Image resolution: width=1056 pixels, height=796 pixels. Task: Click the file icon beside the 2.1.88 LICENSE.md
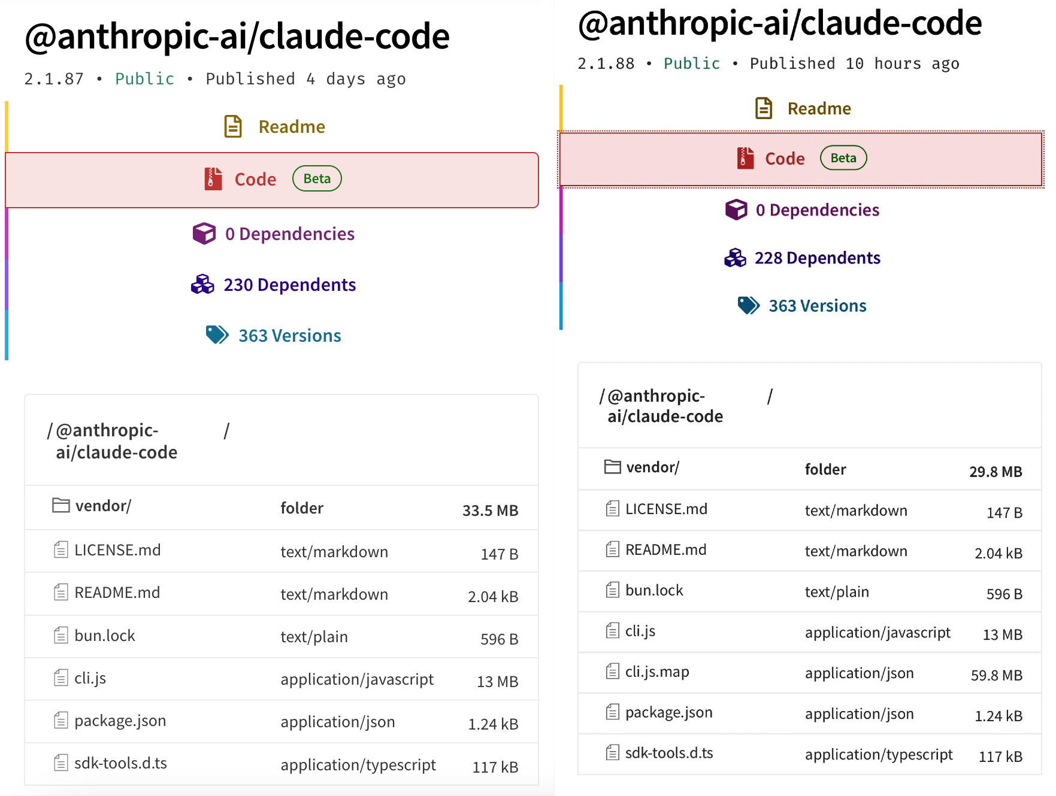pos(612,509)
